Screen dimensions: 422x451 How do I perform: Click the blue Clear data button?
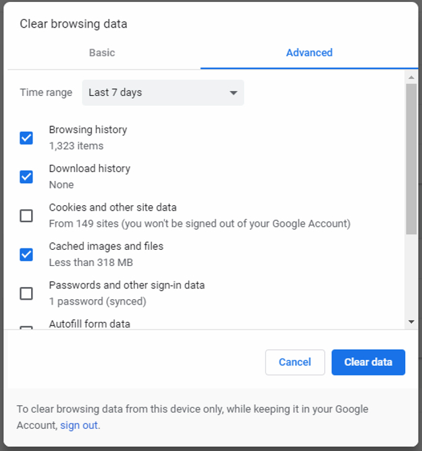(x=368, y=362)
